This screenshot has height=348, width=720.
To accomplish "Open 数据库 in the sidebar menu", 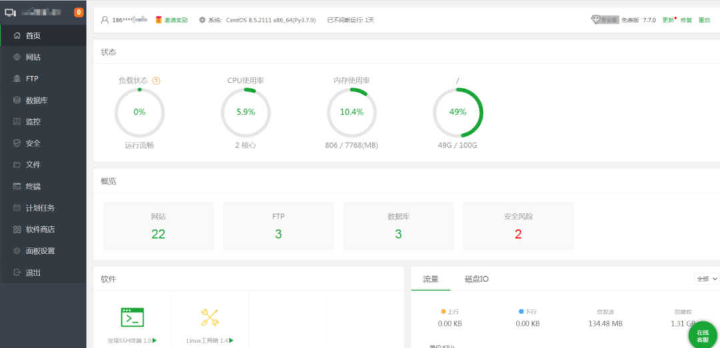I will [36, 100].
